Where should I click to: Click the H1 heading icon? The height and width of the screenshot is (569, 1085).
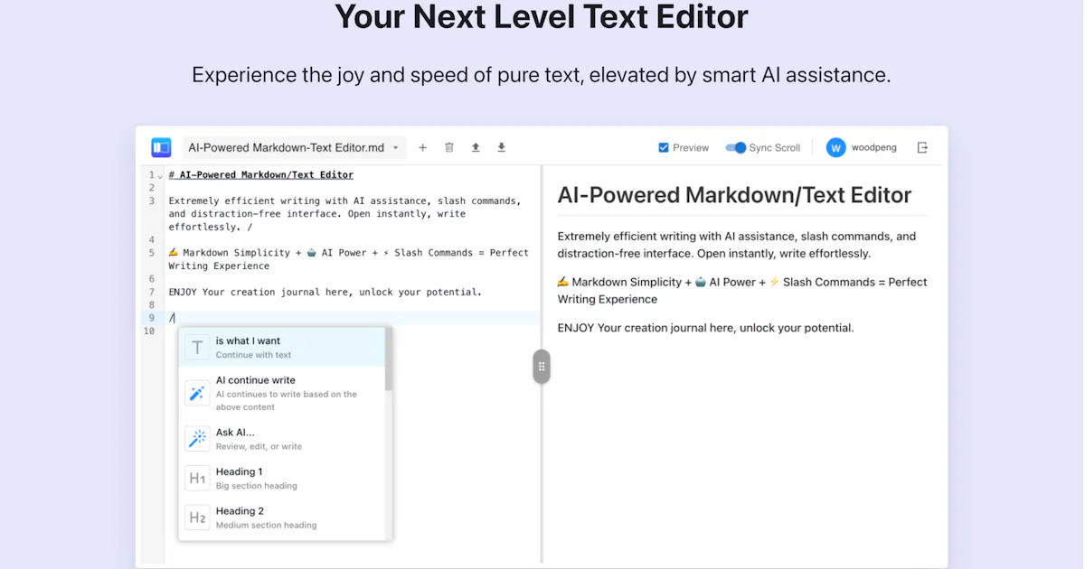pos(197,478)
